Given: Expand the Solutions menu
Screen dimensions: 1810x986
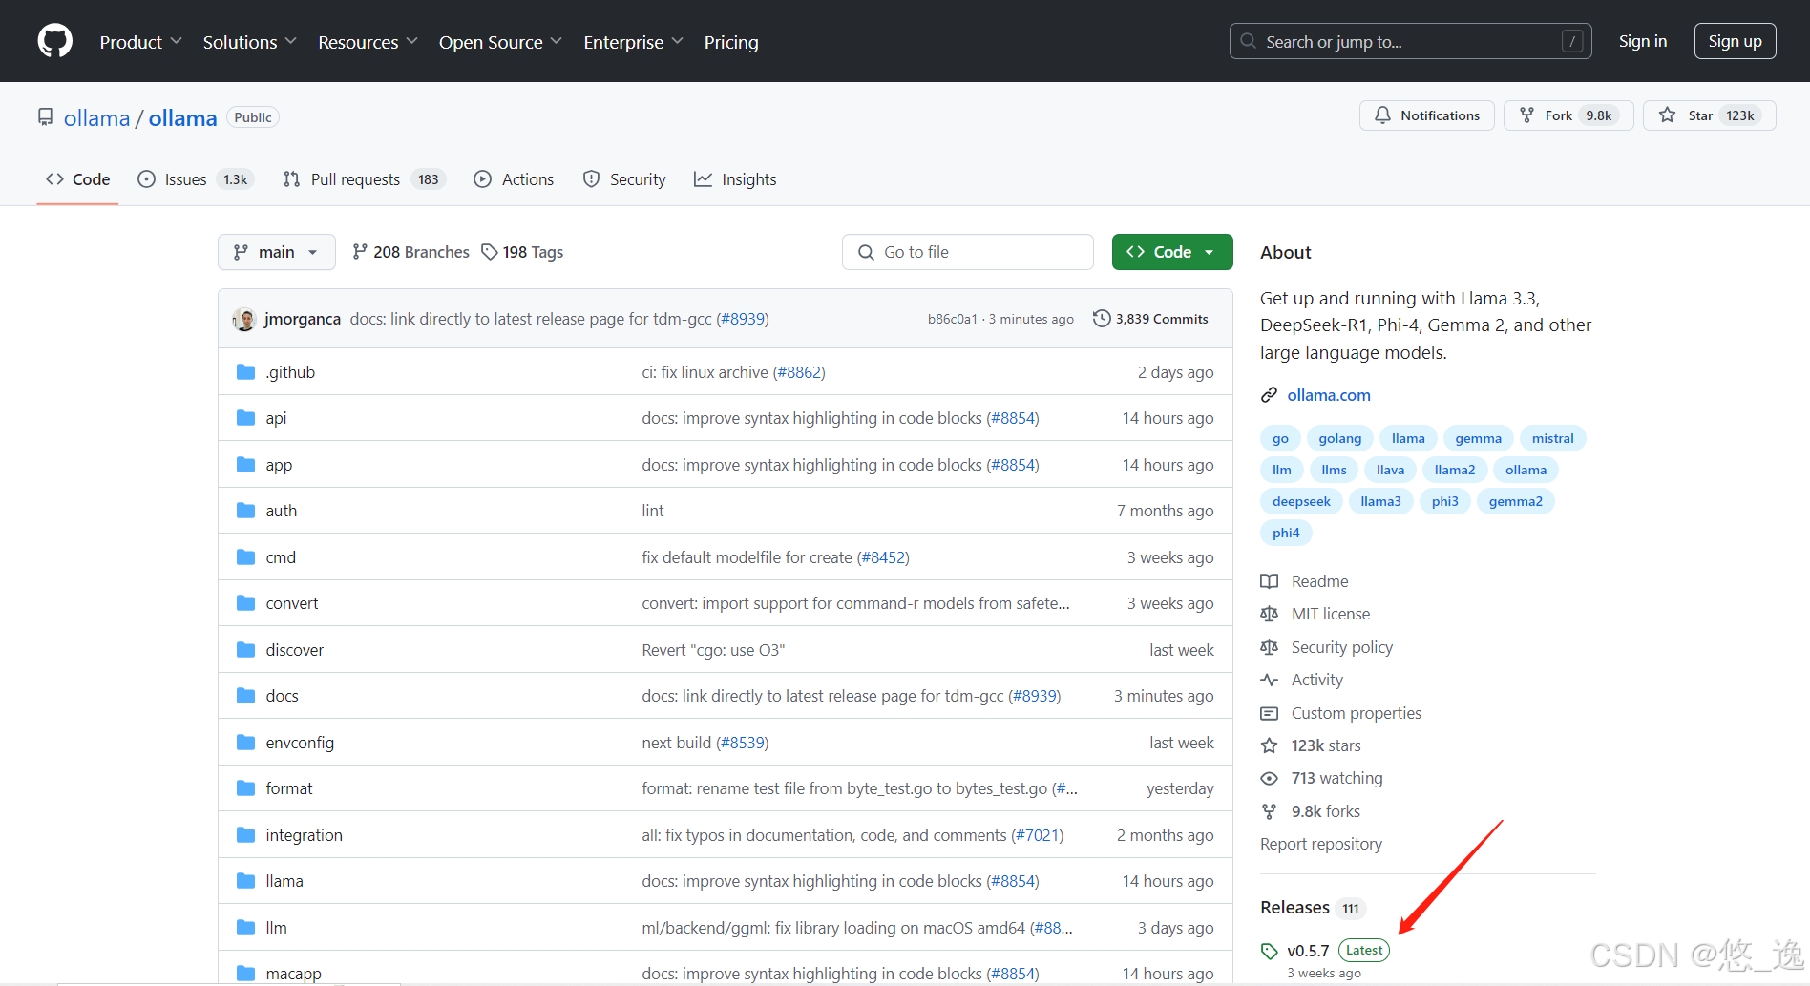Looking at the screenshot, I should (x=249, y=42).
